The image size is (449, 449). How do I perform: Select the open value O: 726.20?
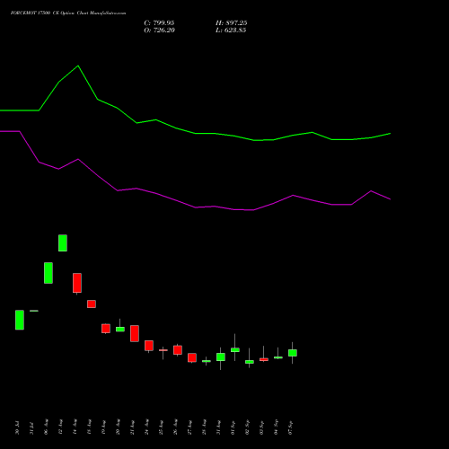pos(159,31)
